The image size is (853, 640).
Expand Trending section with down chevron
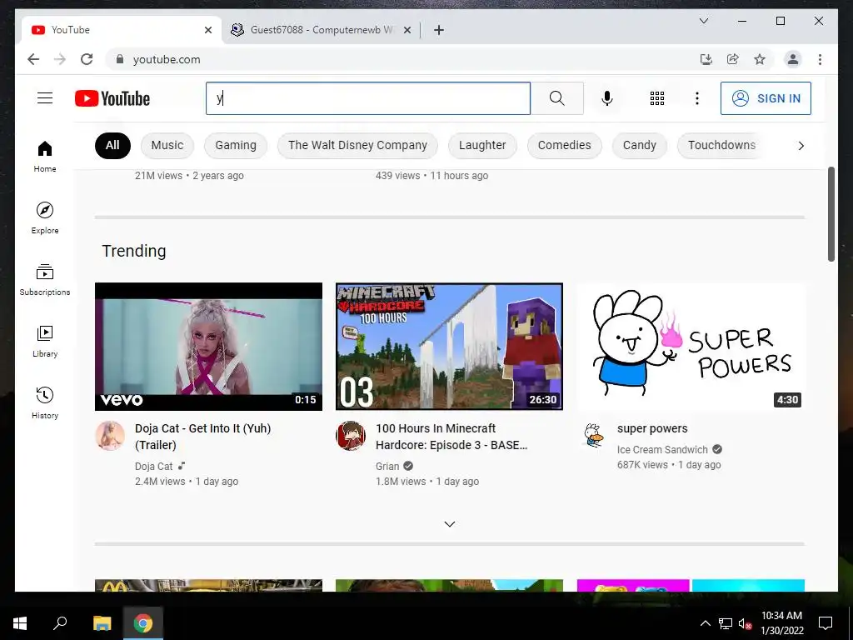(449, 524)
